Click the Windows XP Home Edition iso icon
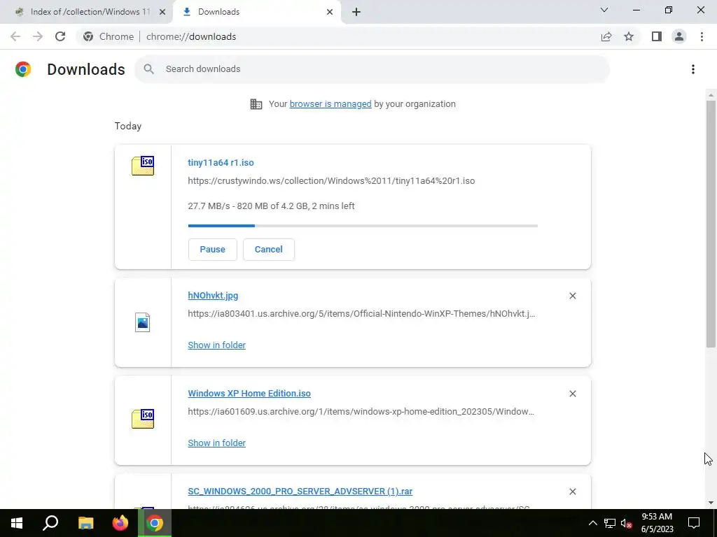 point(143,419)
